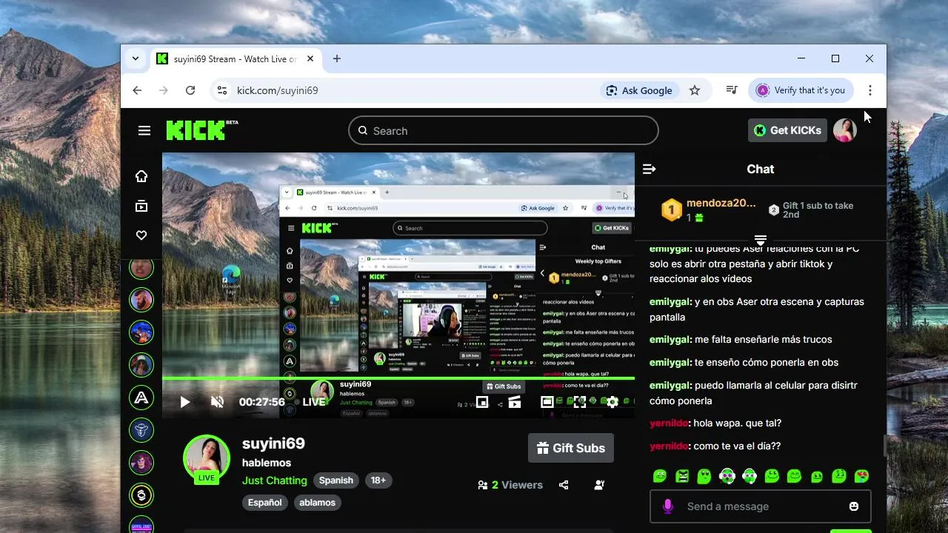
Task: Click the 18+ tag
Action: point(378,480)
